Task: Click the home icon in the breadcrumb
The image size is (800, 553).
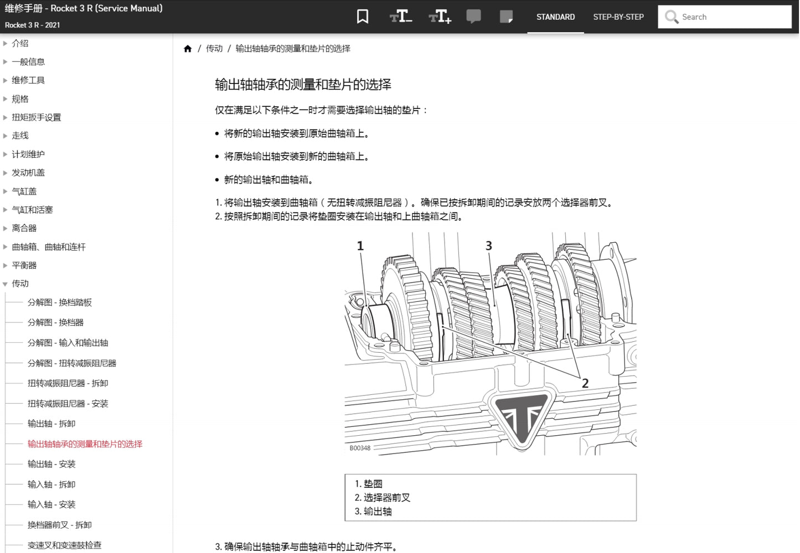Action: click(x=188, y=49)
